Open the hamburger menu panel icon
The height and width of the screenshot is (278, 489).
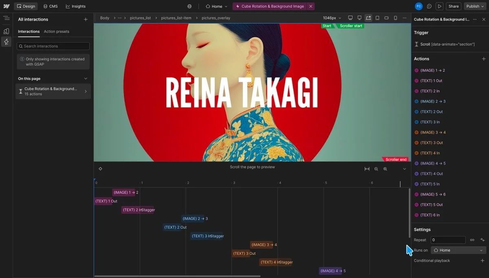pyautogui.click(x=7, y=18)
